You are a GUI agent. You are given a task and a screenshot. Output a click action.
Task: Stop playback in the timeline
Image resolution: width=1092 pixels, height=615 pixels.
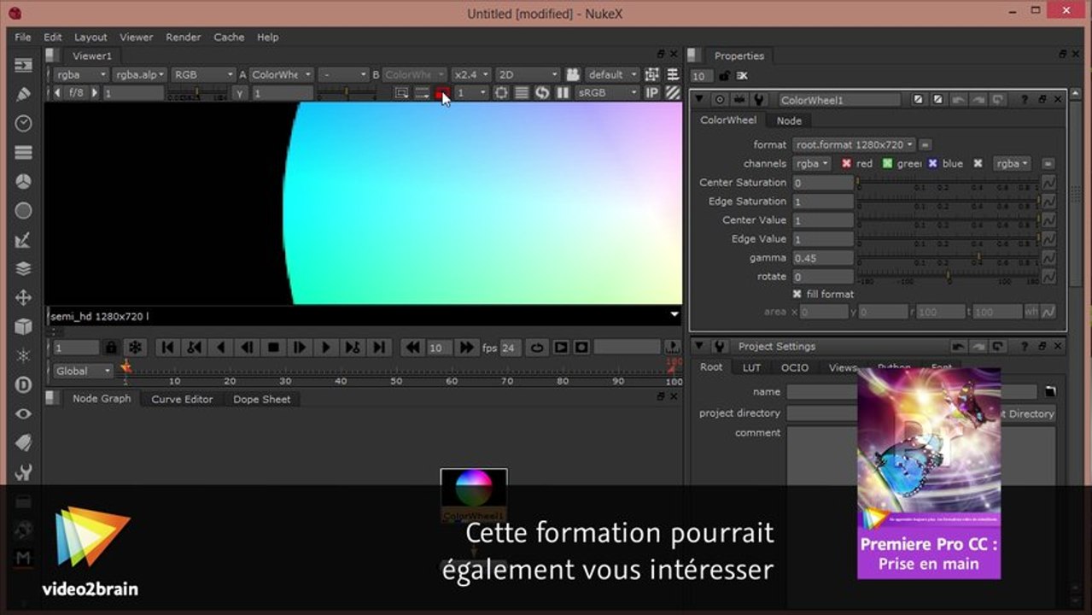[x=273, y=348]
